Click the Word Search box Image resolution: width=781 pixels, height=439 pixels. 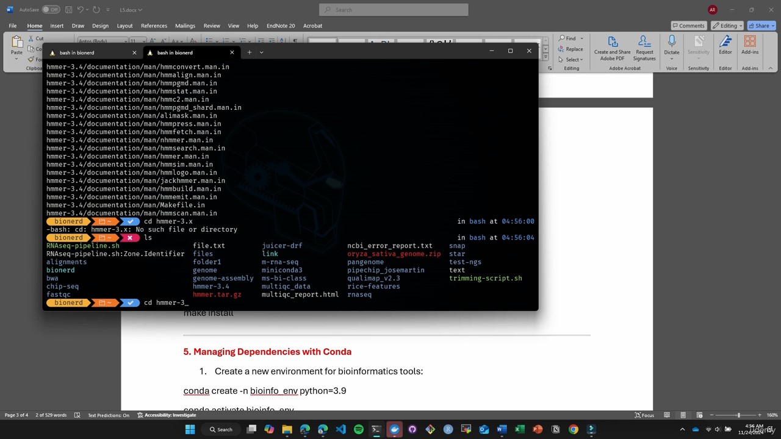coord(394,10)
